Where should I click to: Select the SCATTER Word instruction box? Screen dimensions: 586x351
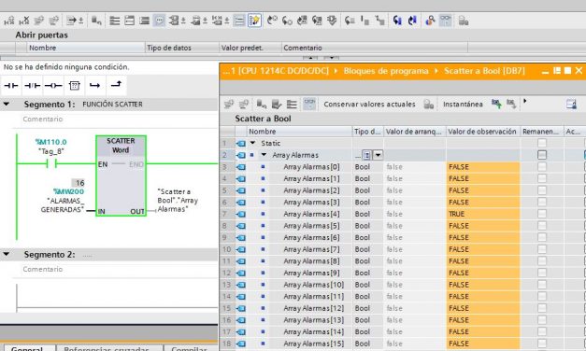click(121, 175)
